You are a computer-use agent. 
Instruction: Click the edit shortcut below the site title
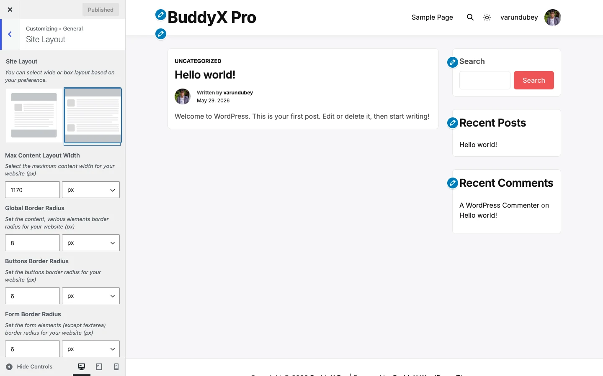point(161,34)
